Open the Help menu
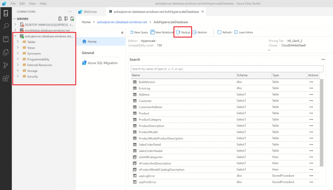The width and height of the screenshot is (333, 190). tap(43, 3)
